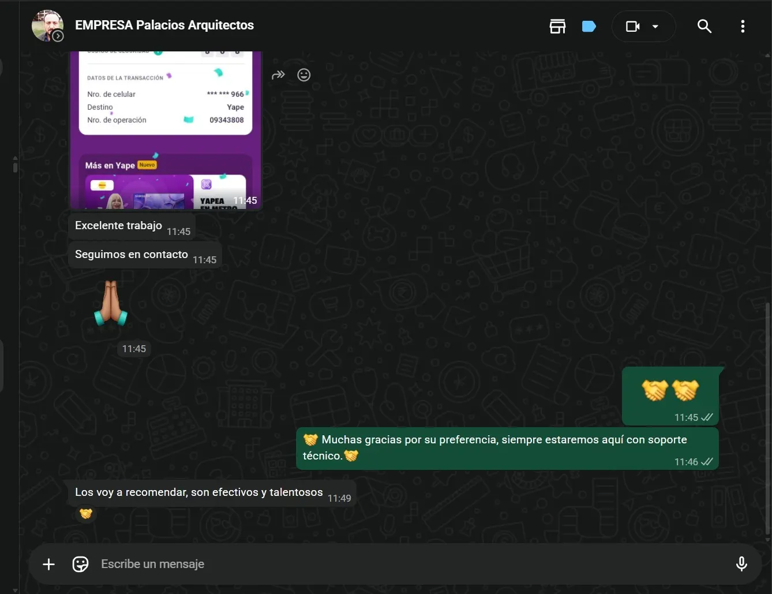Open the catalog storefront icon

point(557,26)
